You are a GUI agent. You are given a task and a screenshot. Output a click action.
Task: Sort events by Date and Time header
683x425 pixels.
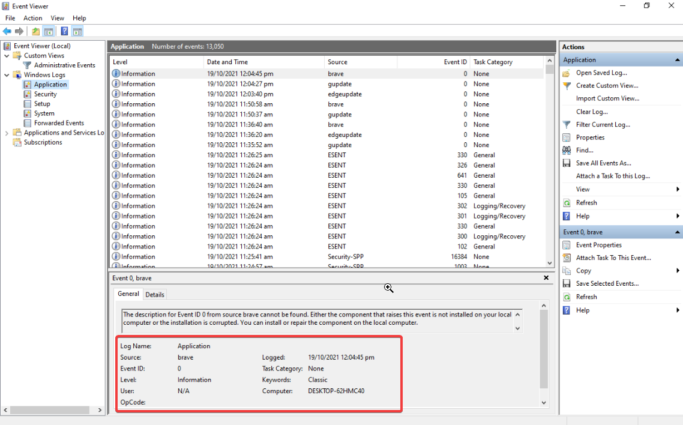coord(264,62)
